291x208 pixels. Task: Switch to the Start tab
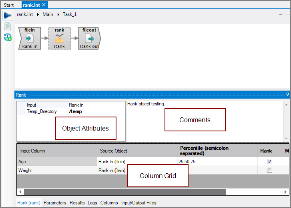point(9,5)
